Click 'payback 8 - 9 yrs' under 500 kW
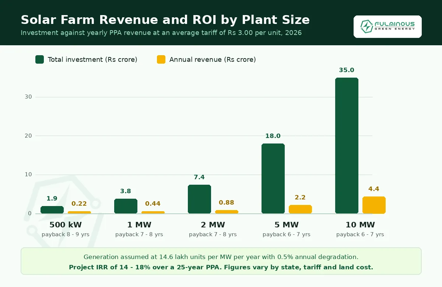 click(66, 234)
